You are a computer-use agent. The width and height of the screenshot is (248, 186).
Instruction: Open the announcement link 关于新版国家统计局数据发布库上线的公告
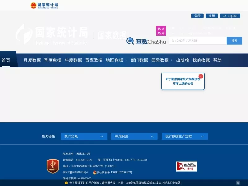pyautogui.click(x=183, y=81)
